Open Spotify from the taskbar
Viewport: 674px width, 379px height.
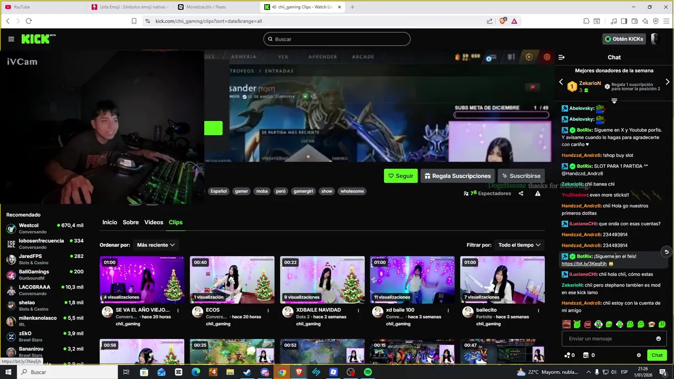tap(368, 372)
